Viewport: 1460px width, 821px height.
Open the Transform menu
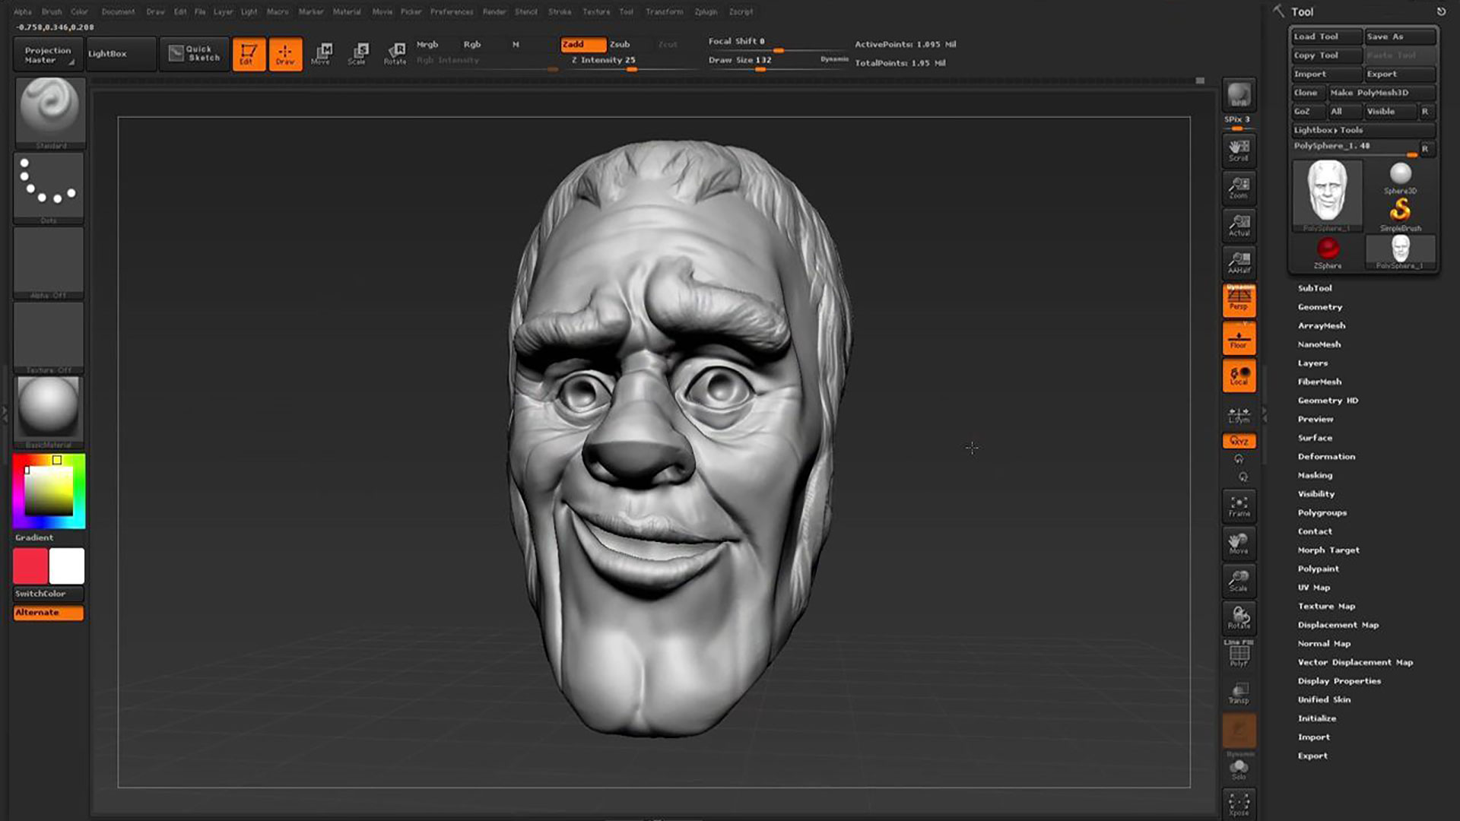(664, 12)
